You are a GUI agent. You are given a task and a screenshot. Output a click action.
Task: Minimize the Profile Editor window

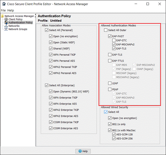(136, 4)
